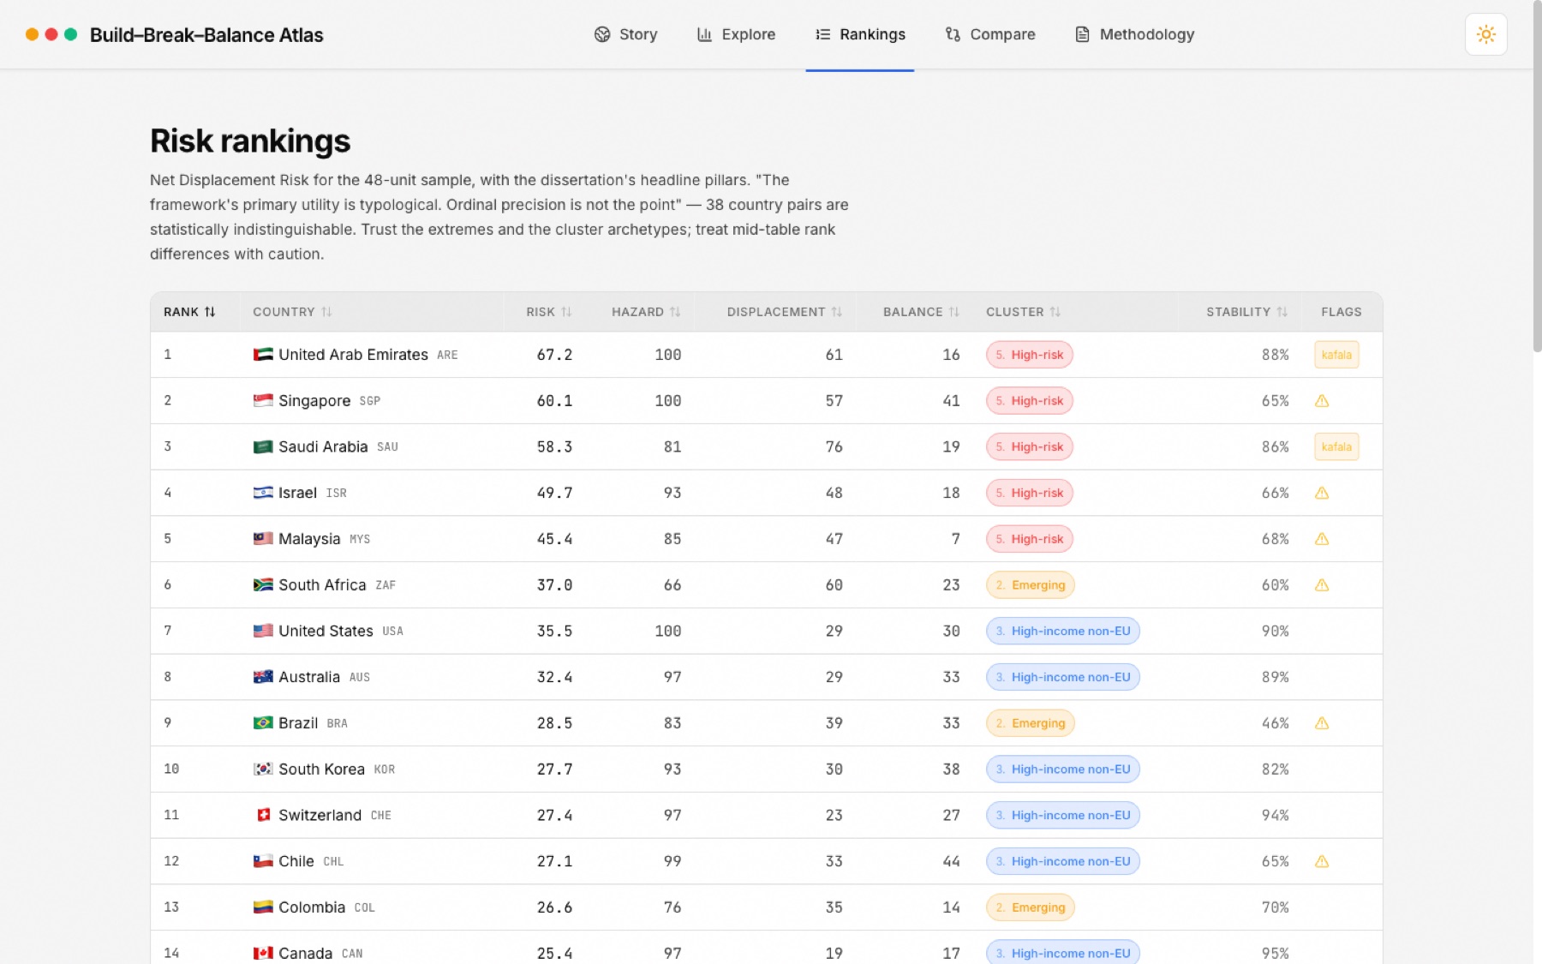Click the Brazil flag icon
Screen dimensions: 1542x964
(263, 723)
